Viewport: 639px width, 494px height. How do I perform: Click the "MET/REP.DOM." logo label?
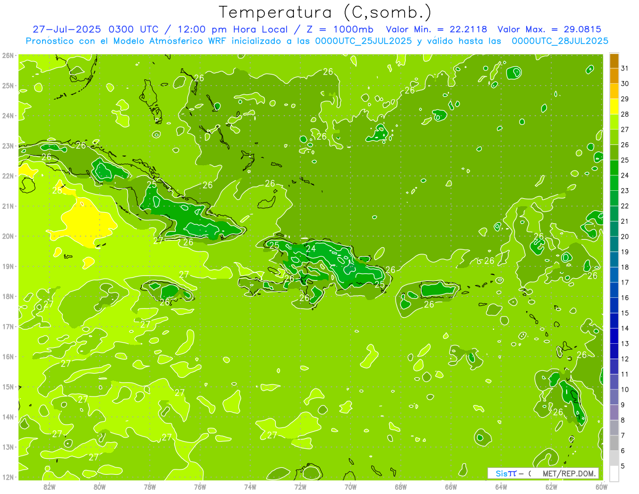point(569,473)
